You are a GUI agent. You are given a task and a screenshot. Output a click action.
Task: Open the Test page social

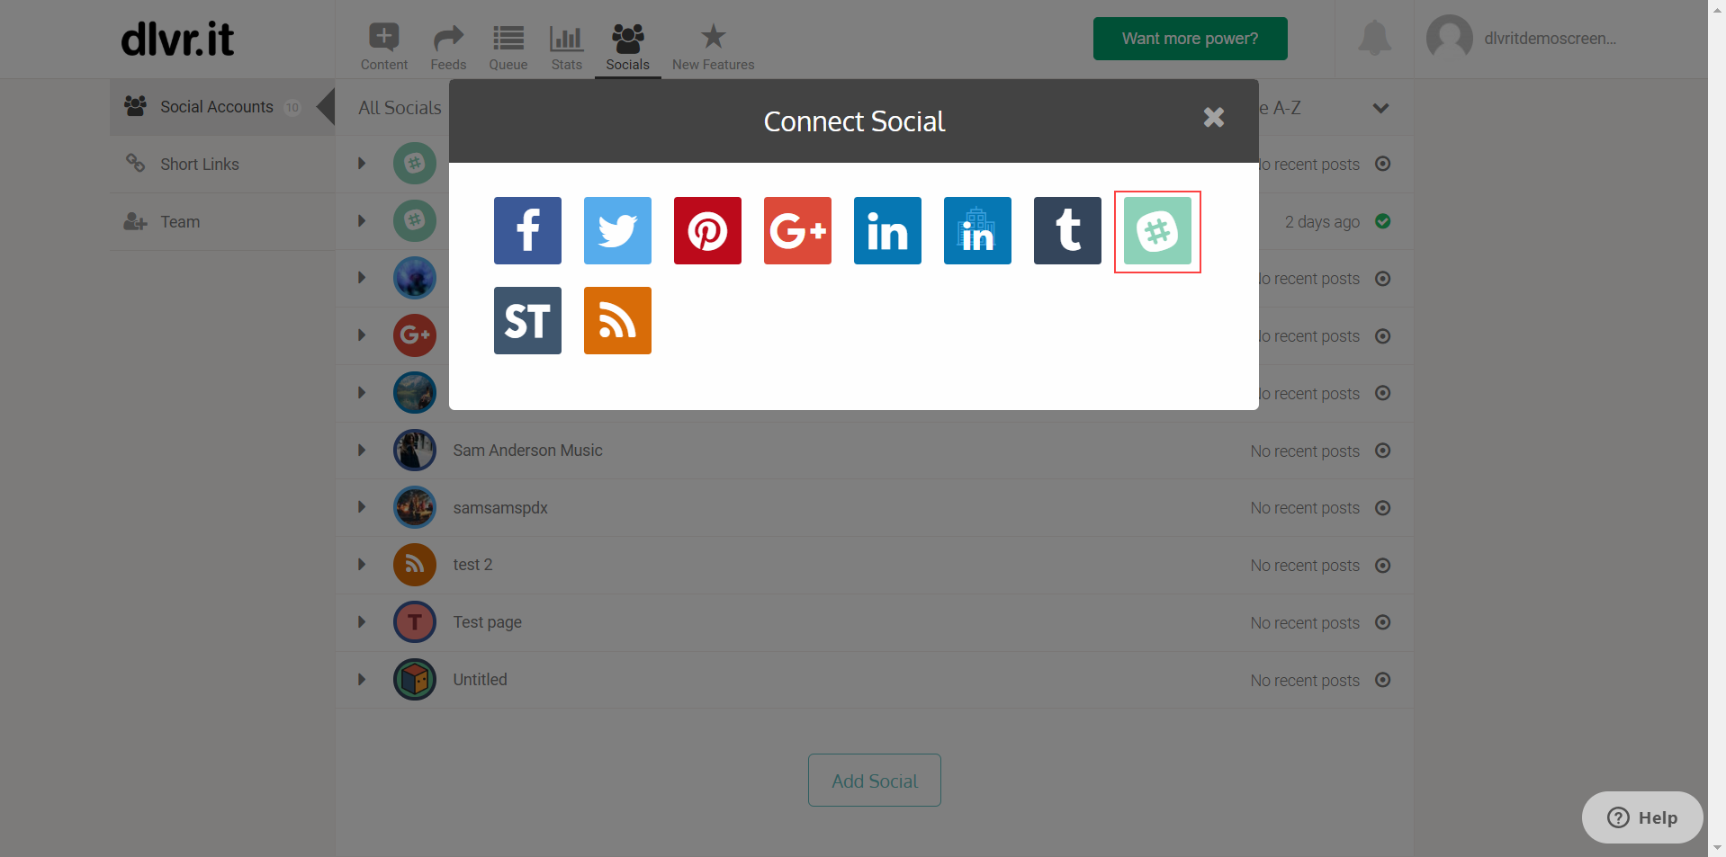point(487,622)
